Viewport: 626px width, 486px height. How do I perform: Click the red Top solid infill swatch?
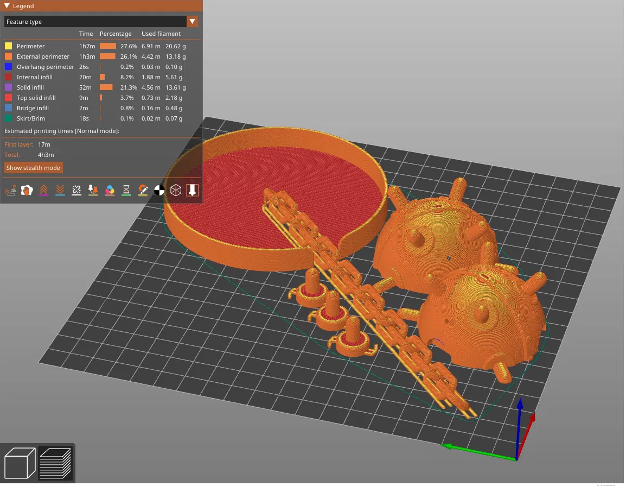point(8,98)
